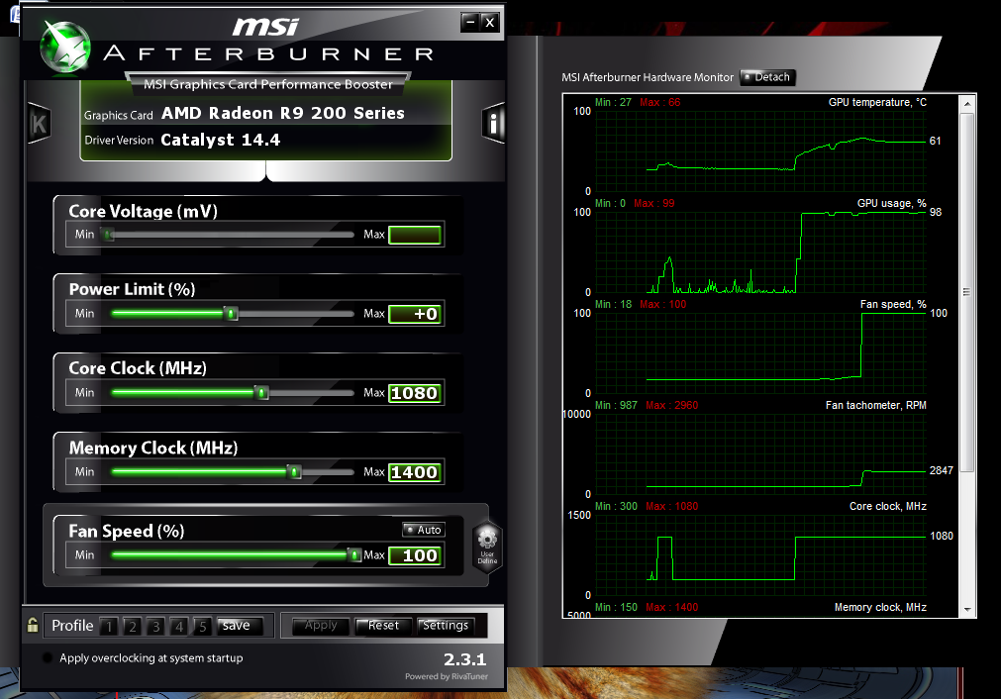Click the version number '2.3.1'
1001x699 pixels.
coord(464,659)
